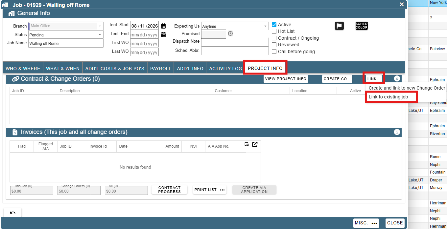Screen dimensions: 447x229
Task: Sort by Location column header
Action: 313,91
